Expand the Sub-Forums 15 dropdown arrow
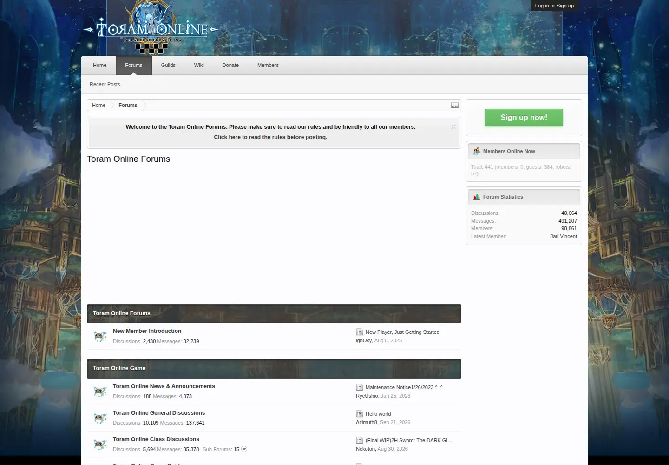 coord(244,449)
